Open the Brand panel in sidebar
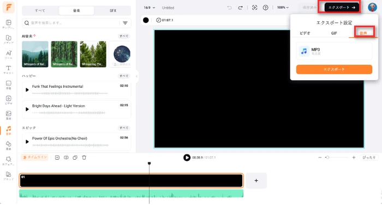The width and height of the screenshot is (382, 218). [x=8, y=175]
